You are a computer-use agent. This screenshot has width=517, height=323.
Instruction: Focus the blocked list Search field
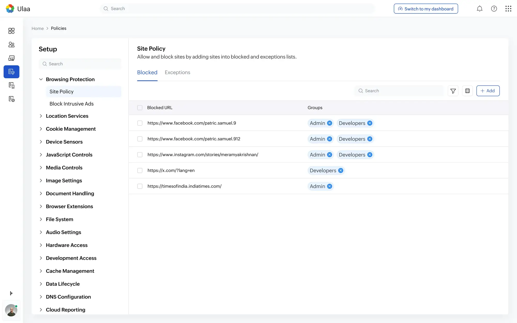(399, 91)
